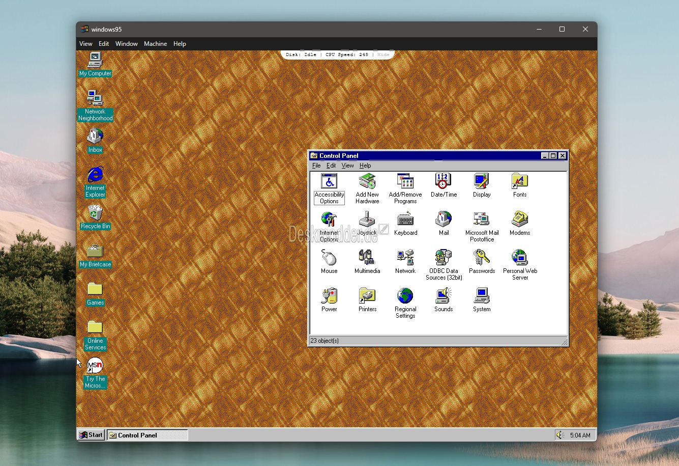Open the Machine menu of windows95 emulator

click(x=155, y=44)
